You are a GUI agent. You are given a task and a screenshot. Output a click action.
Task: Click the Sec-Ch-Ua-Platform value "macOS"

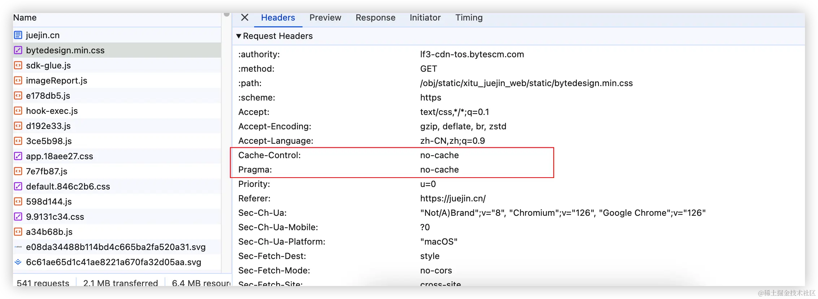coord(439,242)
